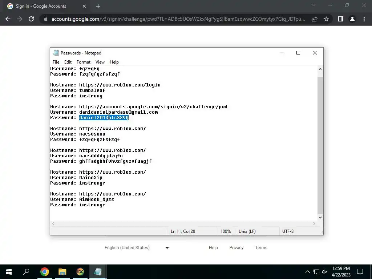Screen dimensions: 372x279
Task: Open the Notepad Edit menu
Action: click(68, 62)
